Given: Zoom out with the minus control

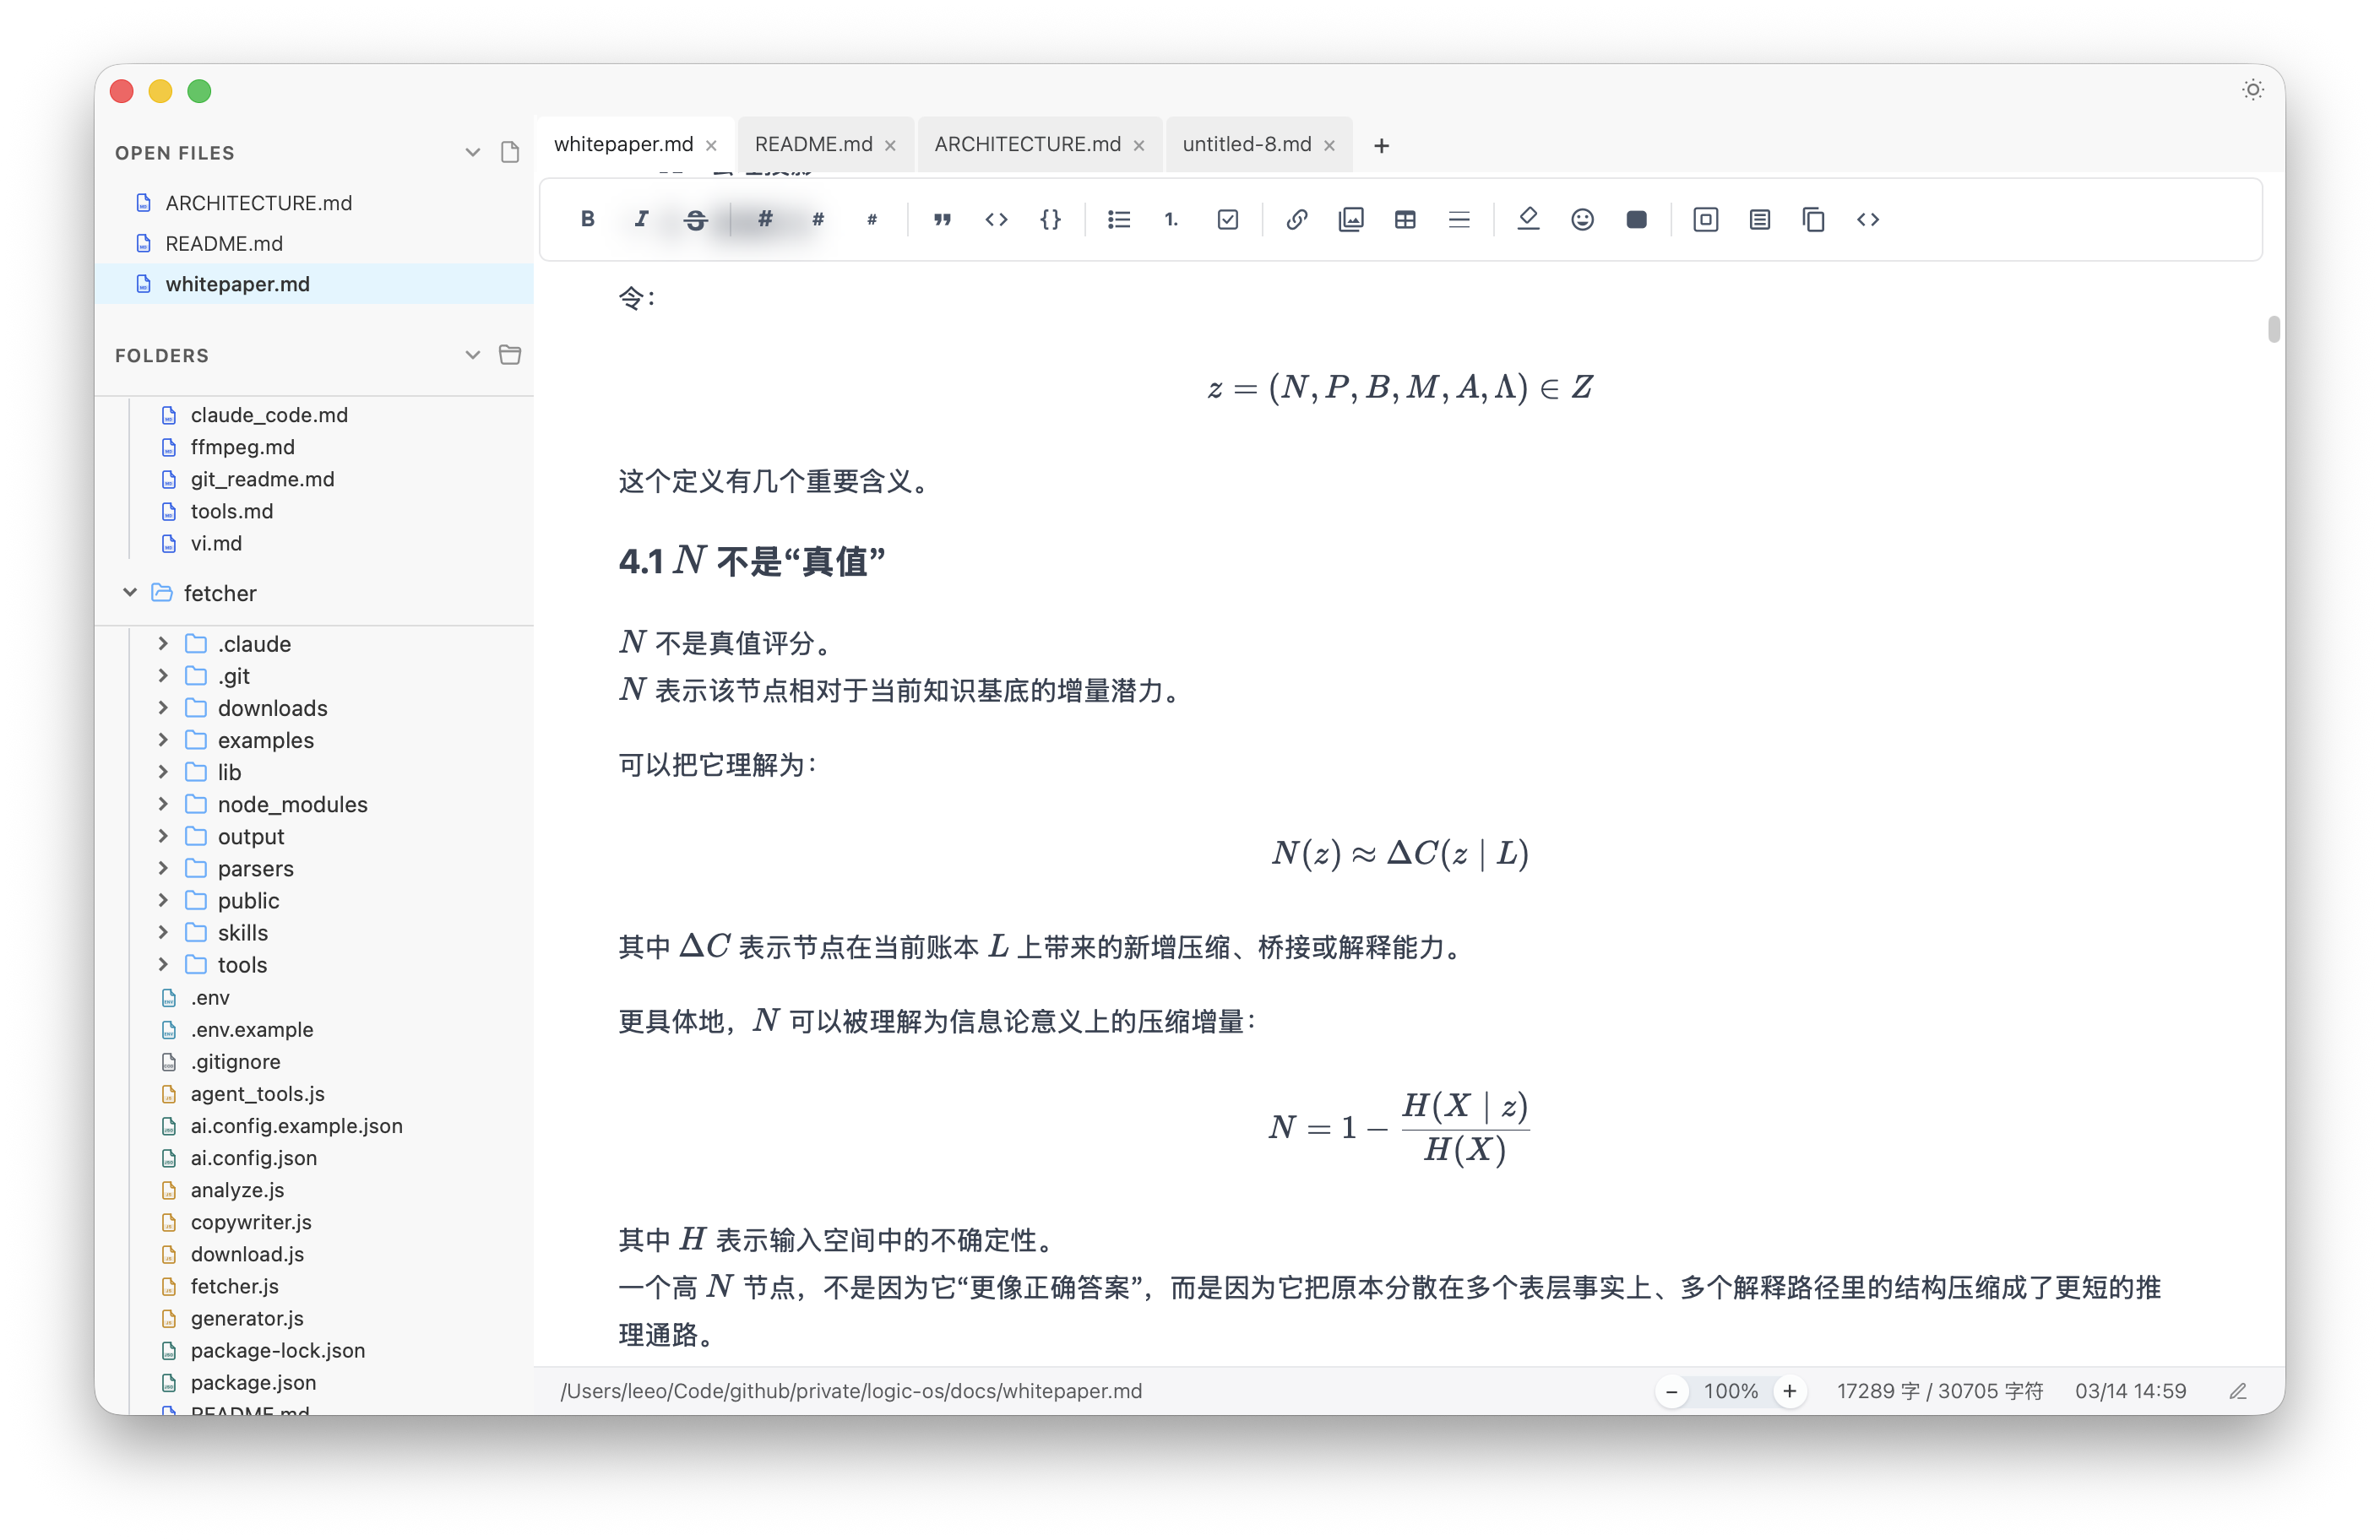Looking at the screenshot, I should click(1672, 1390).
